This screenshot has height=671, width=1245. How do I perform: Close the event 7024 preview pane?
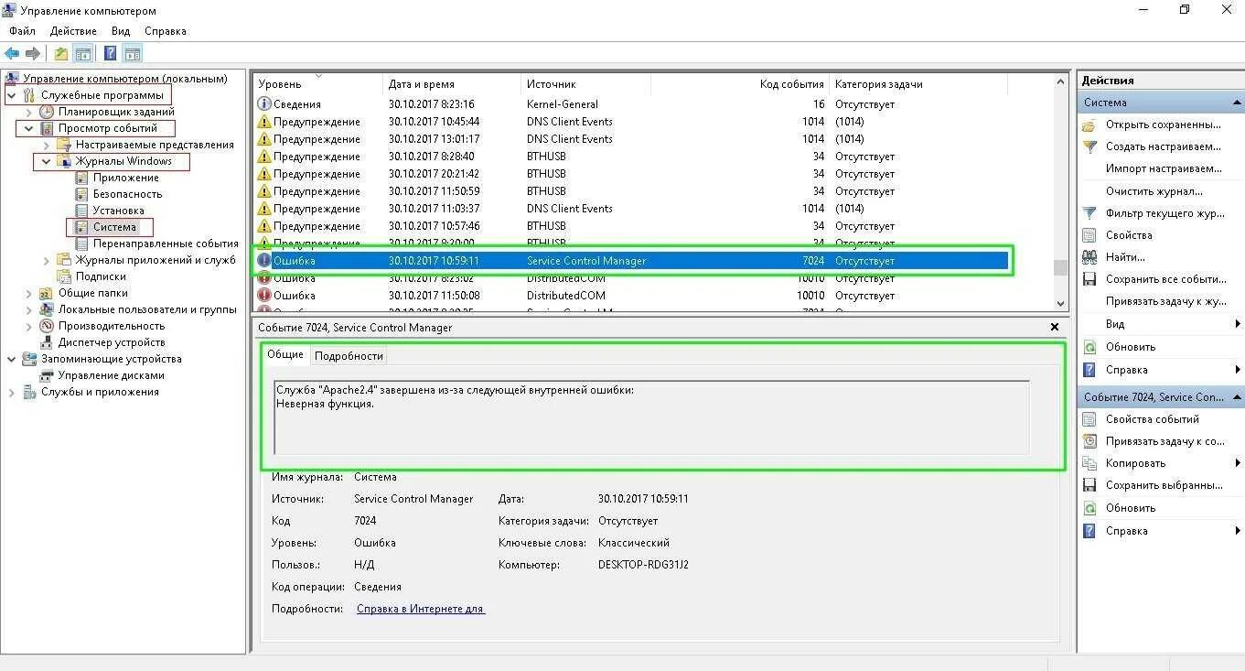point(1055,327)
